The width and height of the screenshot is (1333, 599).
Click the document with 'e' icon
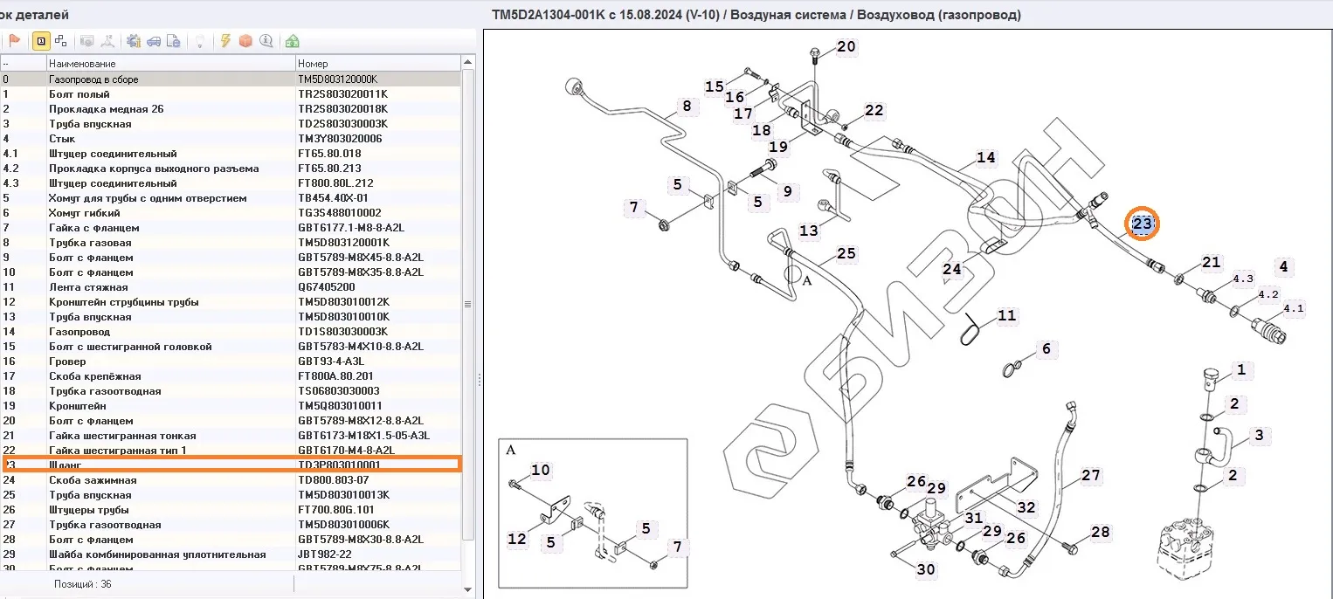pyautogui.click(x=173, y=40)
